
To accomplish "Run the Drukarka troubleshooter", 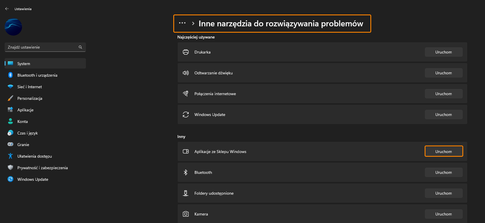I will point(443,52).
